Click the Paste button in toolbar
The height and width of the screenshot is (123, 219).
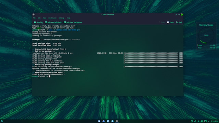coord(170,22)
